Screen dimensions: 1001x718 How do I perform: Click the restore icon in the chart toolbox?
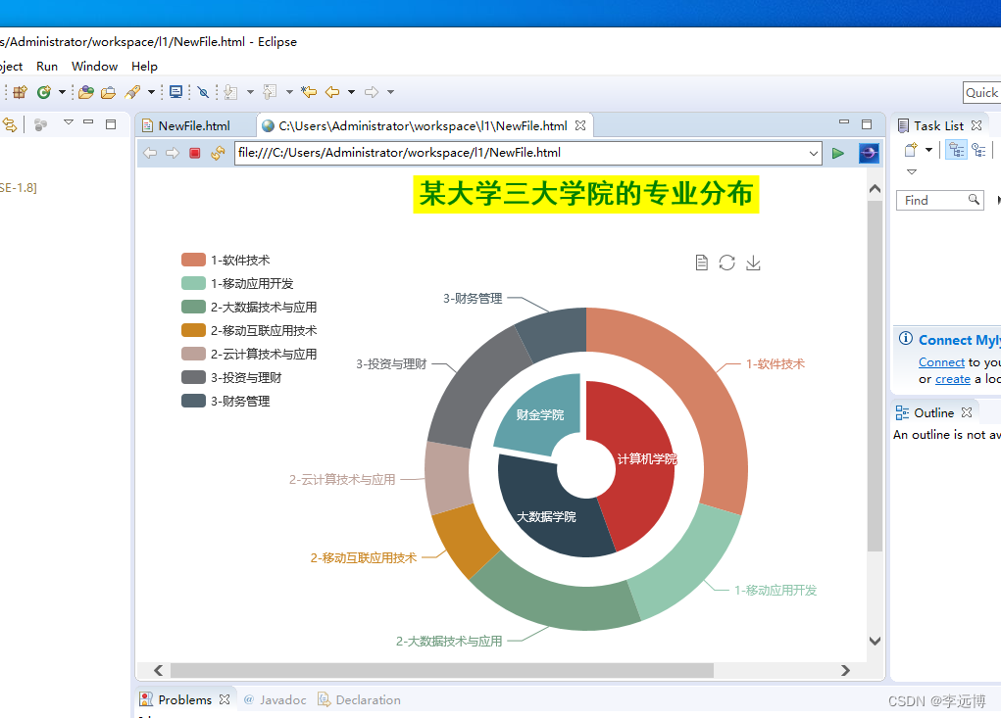(x=726, y=263)
